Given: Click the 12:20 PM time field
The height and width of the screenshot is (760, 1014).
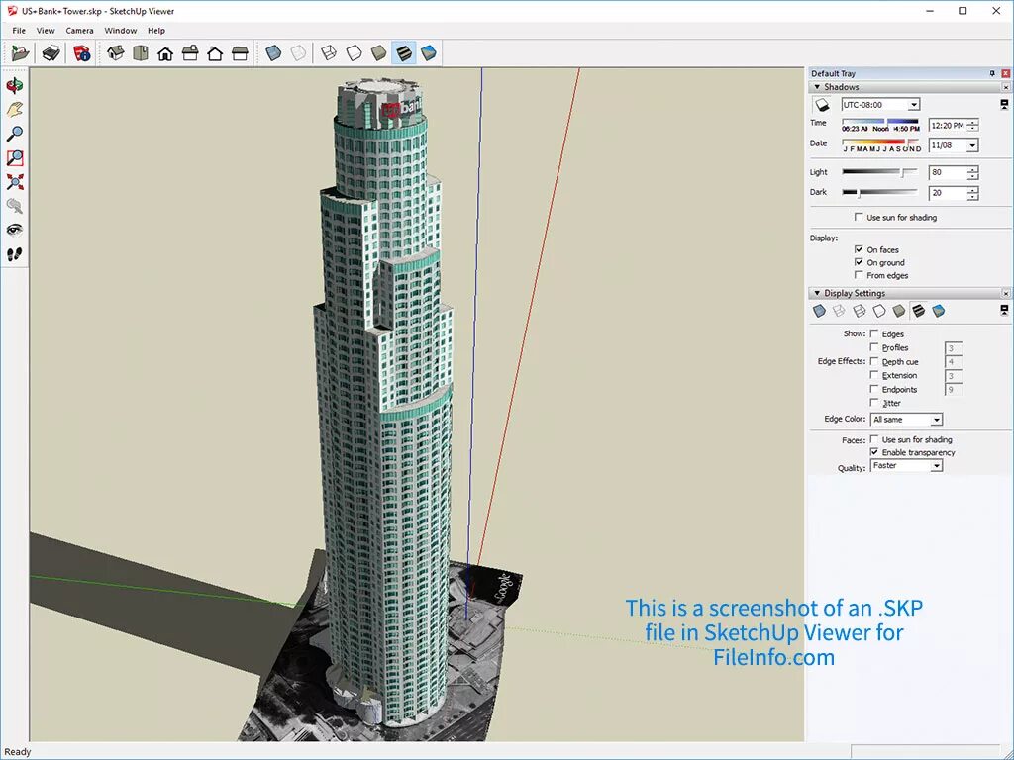Looking at the screenshot, I should 948,126.
